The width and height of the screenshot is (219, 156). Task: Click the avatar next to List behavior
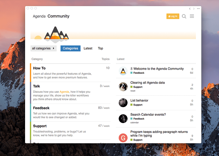pyautogui.click(x=123, y=103)
